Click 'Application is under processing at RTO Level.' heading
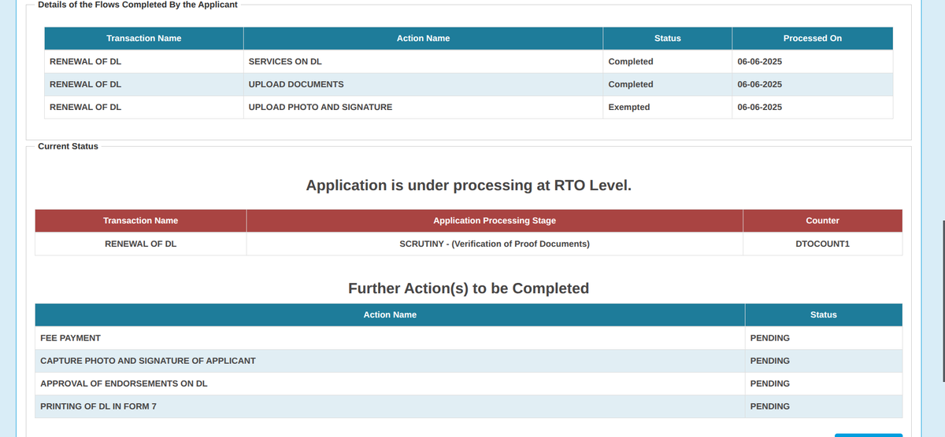Screen dimensions: 945x437 click(469, 185)
